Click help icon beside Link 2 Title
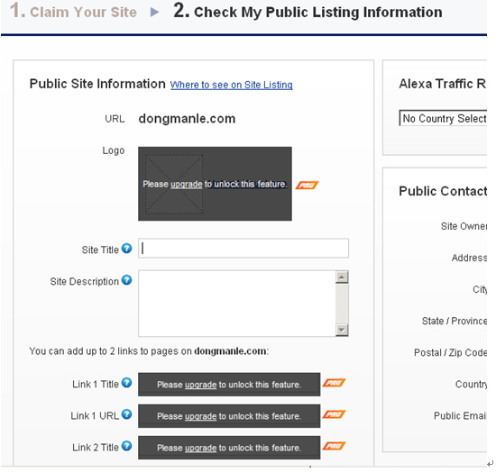The height and width of the screenshot is (472, 496). coord(126,446)
